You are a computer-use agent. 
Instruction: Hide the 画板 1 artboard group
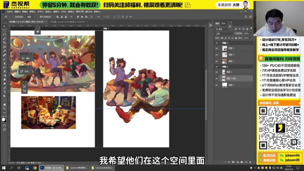tap(217, 67)
